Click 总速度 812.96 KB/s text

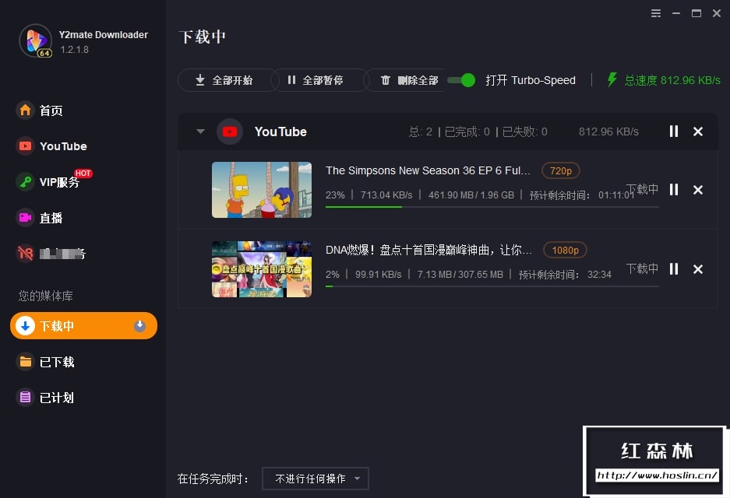(x=672, y=80)
